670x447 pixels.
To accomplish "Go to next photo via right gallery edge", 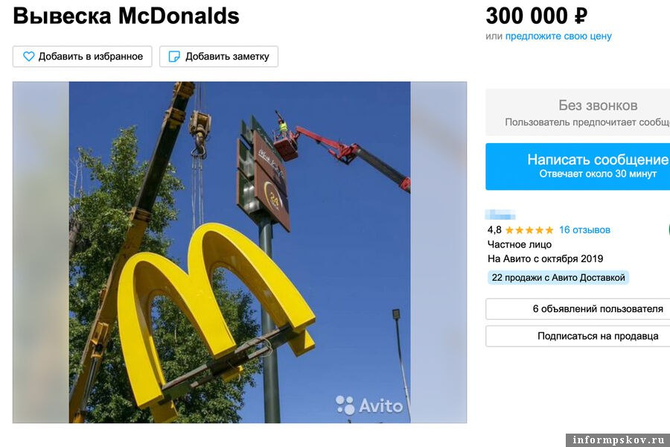I will (438, 253).
